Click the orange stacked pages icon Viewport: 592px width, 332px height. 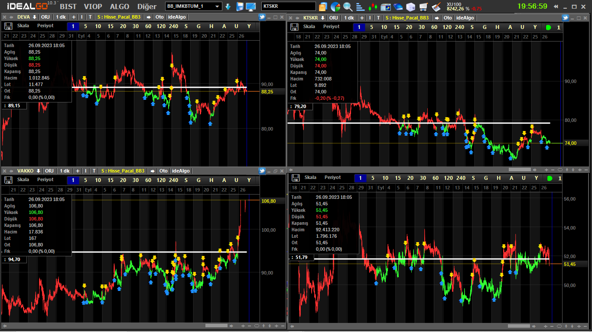pyautogui.click(x=322, y=6)
